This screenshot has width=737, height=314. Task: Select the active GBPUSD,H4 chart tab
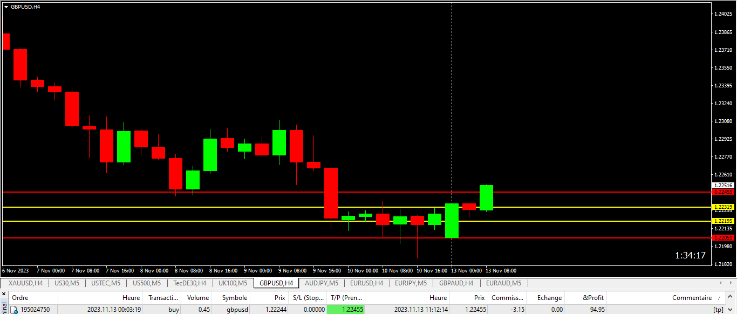pyautogui.click(x=276, y=283)
